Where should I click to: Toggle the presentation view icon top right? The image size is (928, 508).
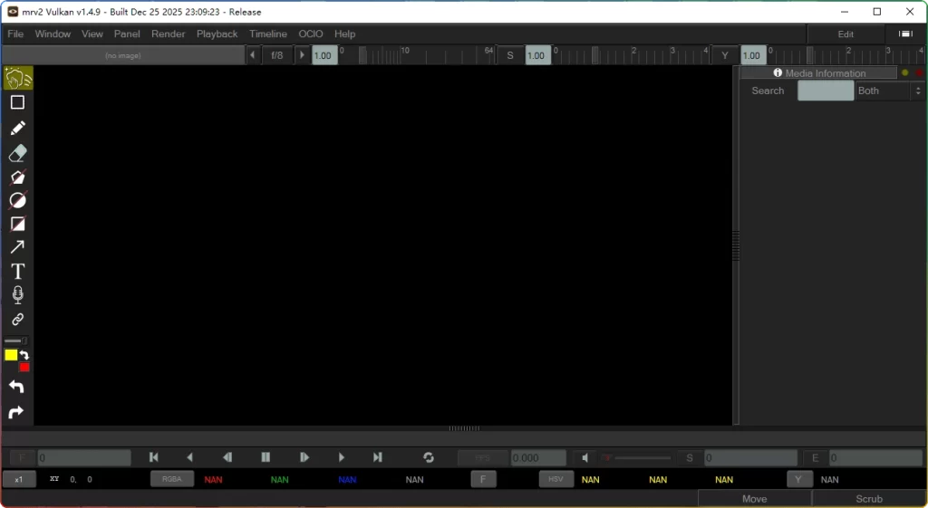905,34
